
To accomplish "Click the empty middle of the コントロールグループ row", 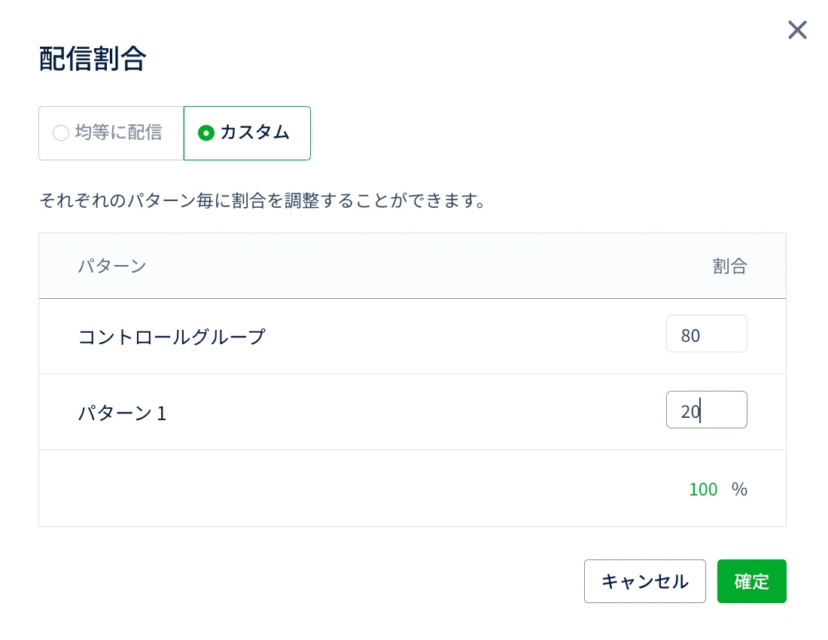I will pyautogui.click(x=452, y=337).
